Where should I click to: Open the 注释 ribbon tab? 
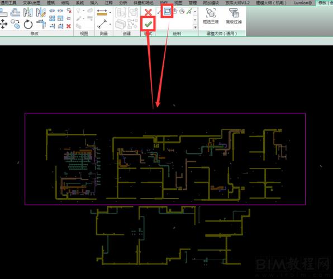(x=108, y=3)
